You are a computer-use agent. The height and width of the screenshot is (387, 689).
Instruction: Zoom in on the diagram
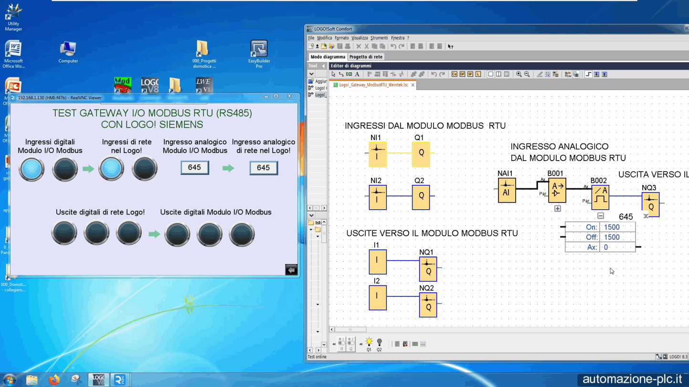(519, 74)
